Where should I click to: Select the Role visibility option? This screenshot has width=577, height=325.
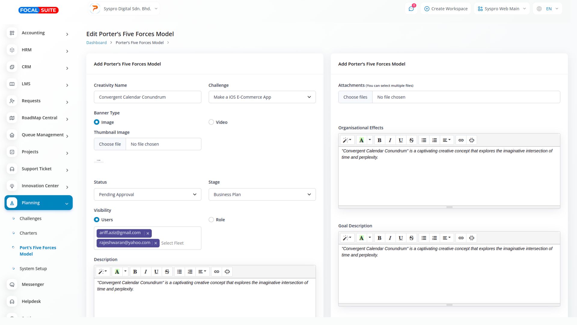[211, 220]
